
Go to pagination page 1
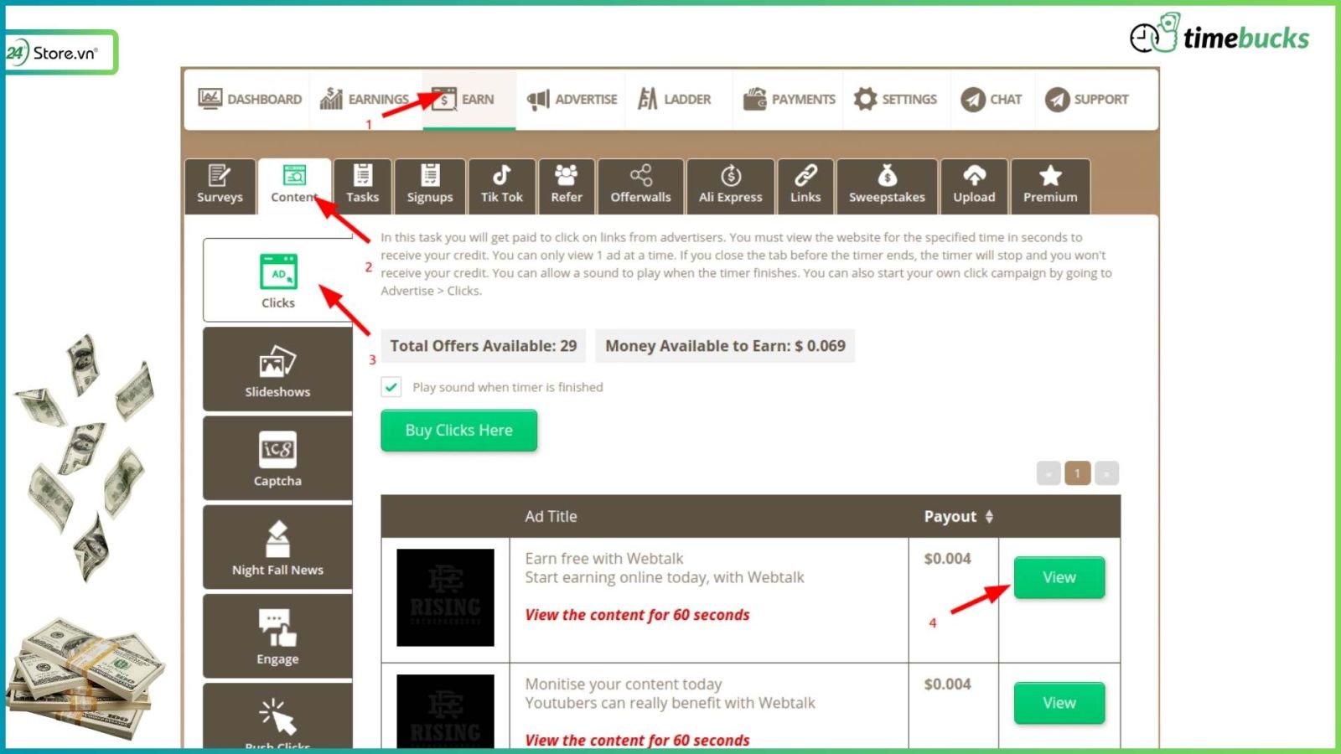pyautogui.click(x=1078, y=473)
